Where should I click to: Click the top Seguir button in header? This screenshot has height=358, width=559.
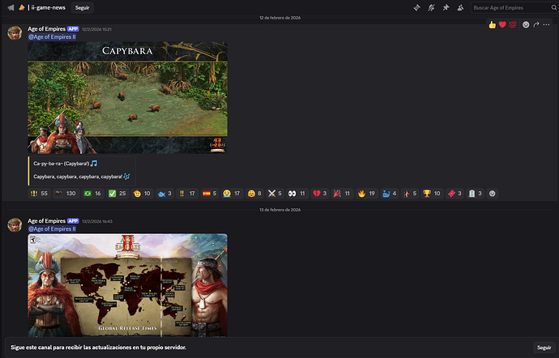83,7
